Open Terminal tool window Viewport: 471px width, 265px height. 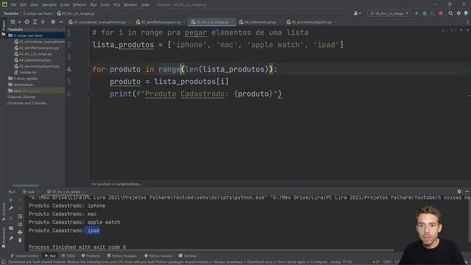188,256
